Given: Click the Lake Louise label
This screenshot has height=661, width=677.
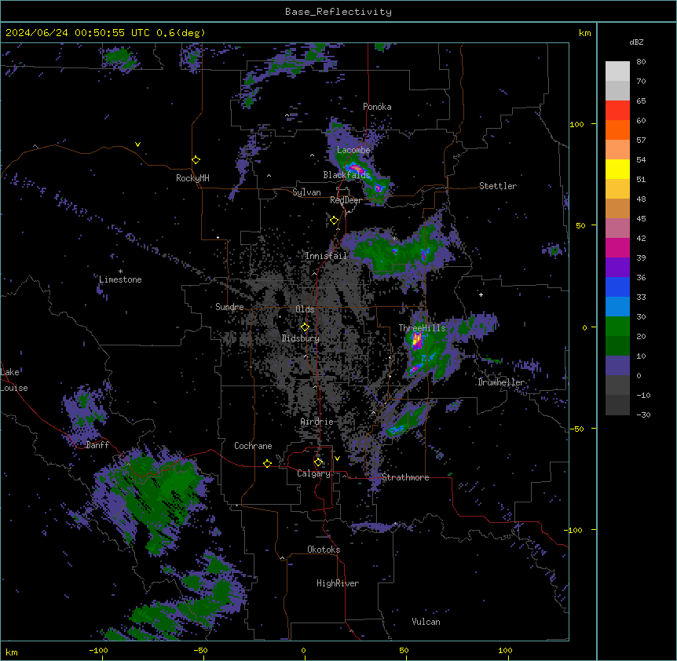Looking at the screenshot, I should [x=14, y=380].
